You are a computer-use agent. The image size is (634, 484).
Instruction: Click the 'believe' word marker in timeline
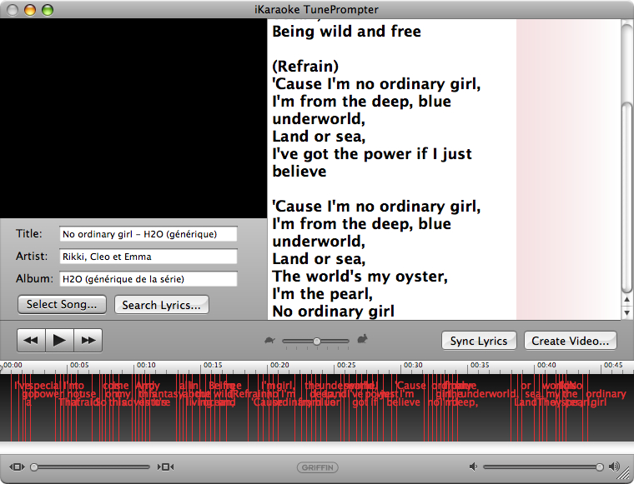click(404, 402)
